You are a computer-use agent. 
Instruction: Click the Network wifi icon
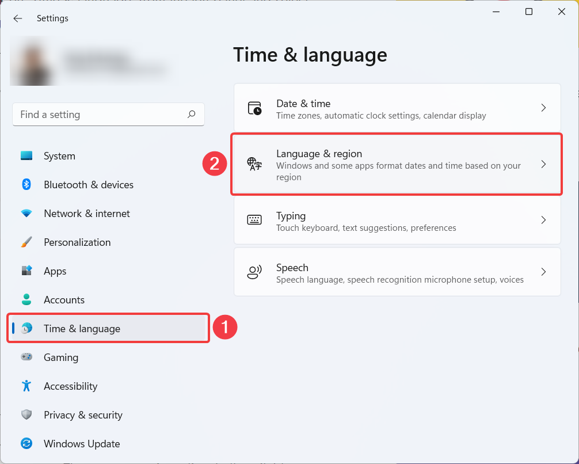(26, 213)
